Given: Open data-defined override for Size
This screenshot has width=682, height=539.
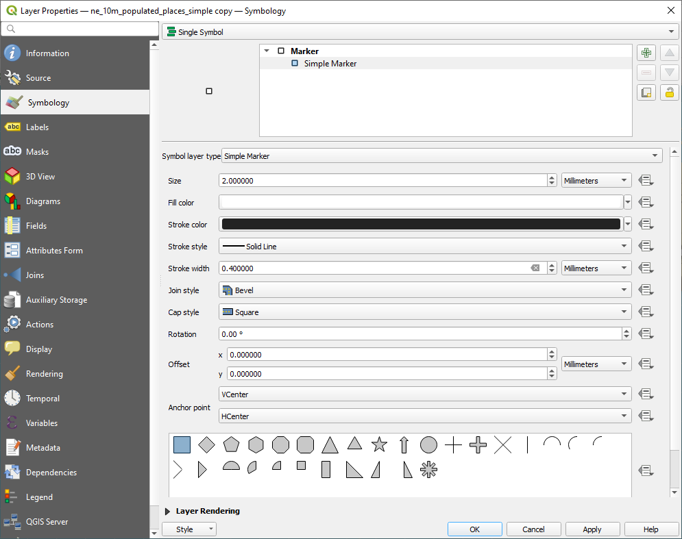Looking at the screenshot, I should 645,180.
